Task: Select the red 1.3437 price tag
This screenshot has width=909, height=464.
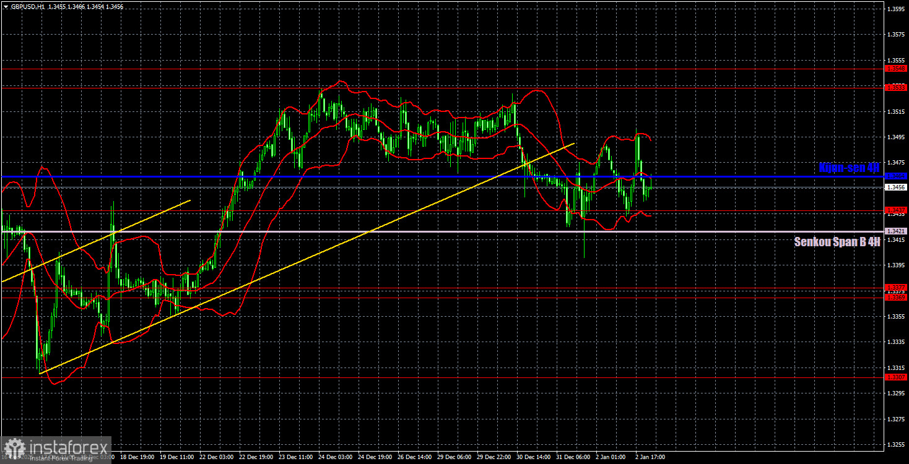Action: 896,210
